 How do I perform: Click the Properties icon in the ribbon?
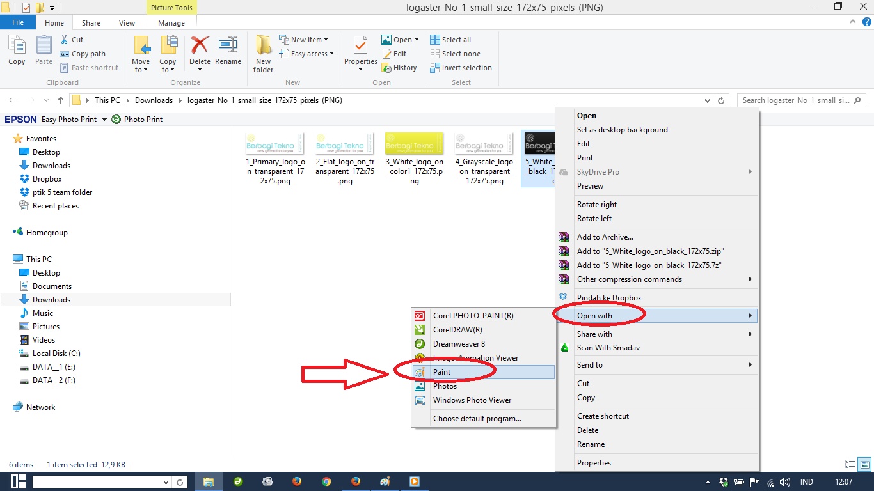point(361,45)
